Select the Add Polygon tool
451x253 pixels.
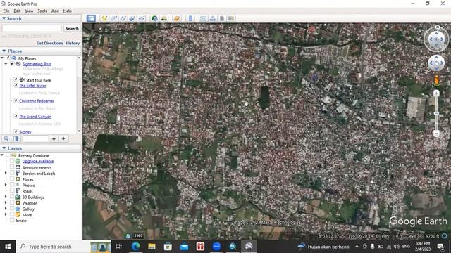click(113, 18)
